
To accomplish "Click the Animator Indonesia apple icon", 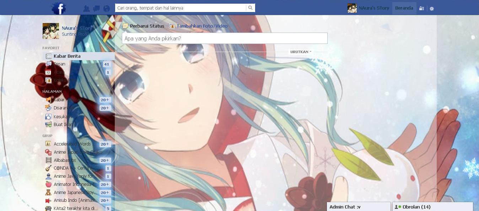I will (48, 184).
